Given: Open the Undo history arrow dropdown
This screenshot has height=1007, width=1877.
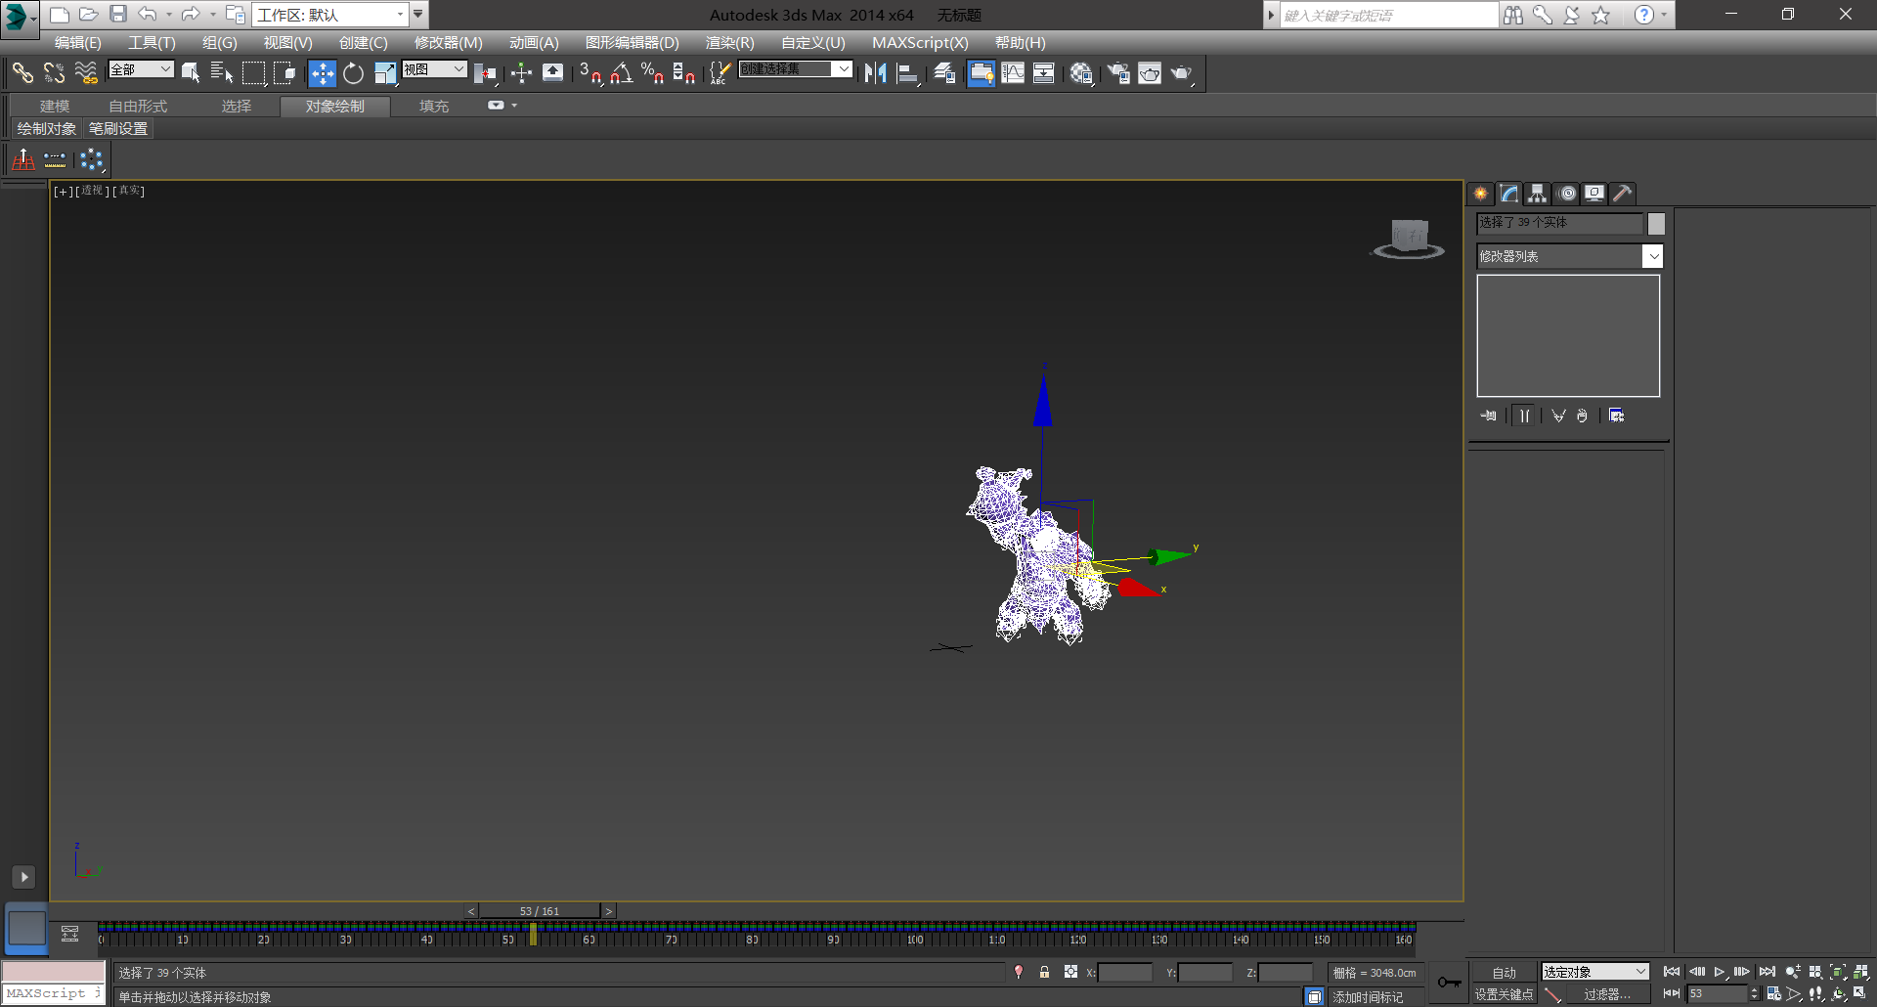Looking at the screenshot, I should click(169, 15).
